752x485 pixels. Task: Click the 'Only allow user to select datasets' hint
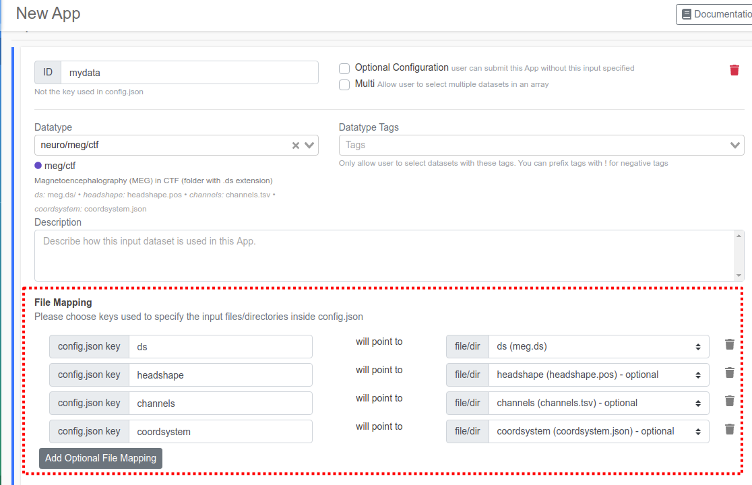click(503, 164)
